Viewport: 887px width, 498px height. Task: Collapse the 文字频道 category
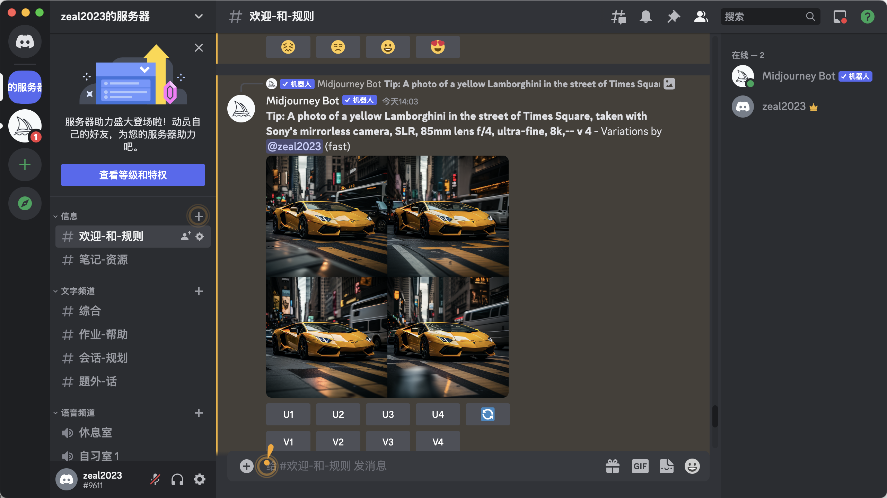pyautogui.click(x=78, y=291)
